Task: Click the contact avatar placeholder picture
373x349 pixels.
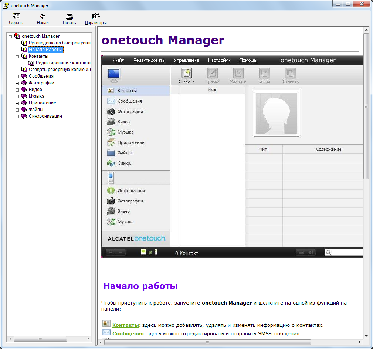Action: pyautogui.click(x=277, y=114)
